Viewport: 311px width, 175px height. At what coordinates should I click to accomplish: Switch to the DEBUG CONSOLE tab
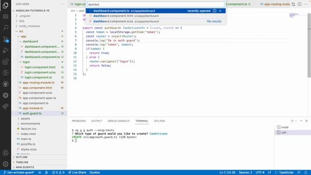[119, 121]
